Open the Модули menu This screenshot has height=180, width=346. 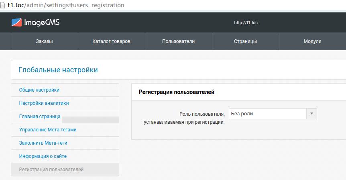(x=312, y=41)
